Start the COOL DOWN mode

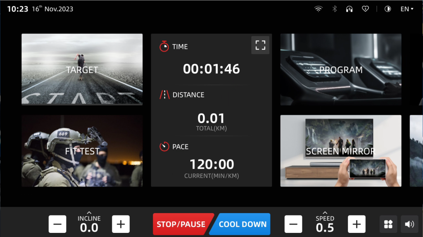241,224
